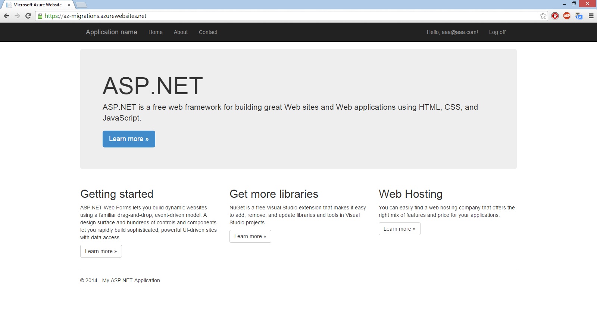
Task: Open the Contact nav item
Action: click(208, 32)
